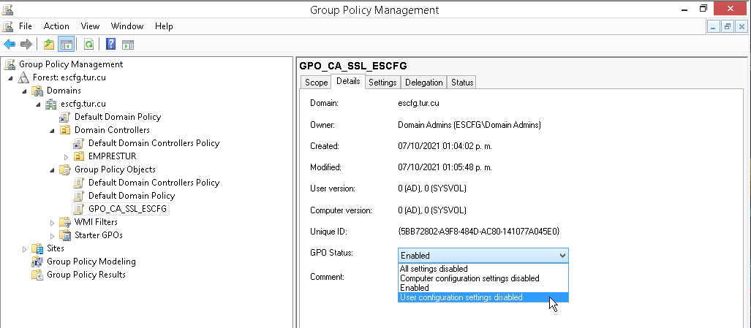Expand the WMI Filters node

point(52,222)
